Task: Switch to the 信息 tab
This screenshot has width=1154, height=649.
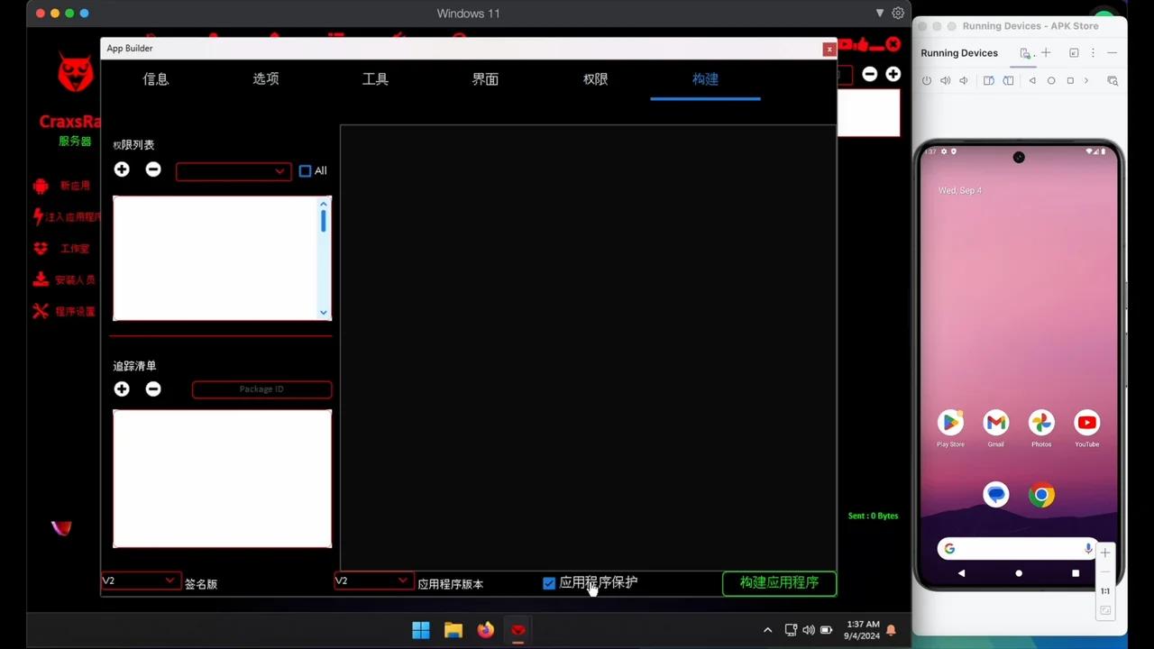Action: (156, 79)
